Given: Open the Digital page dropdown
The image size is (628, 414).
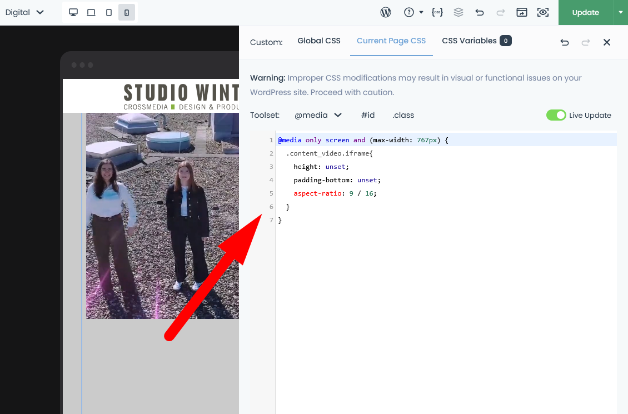Looking at the screenshot, I should pos(24,12).
